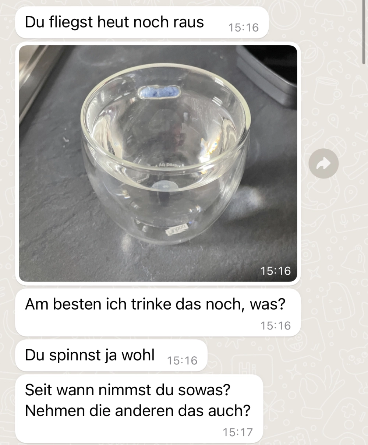368x445 pixels.
Task: Click the brand label at the glass bottom in photo
Action: point(176,230)
